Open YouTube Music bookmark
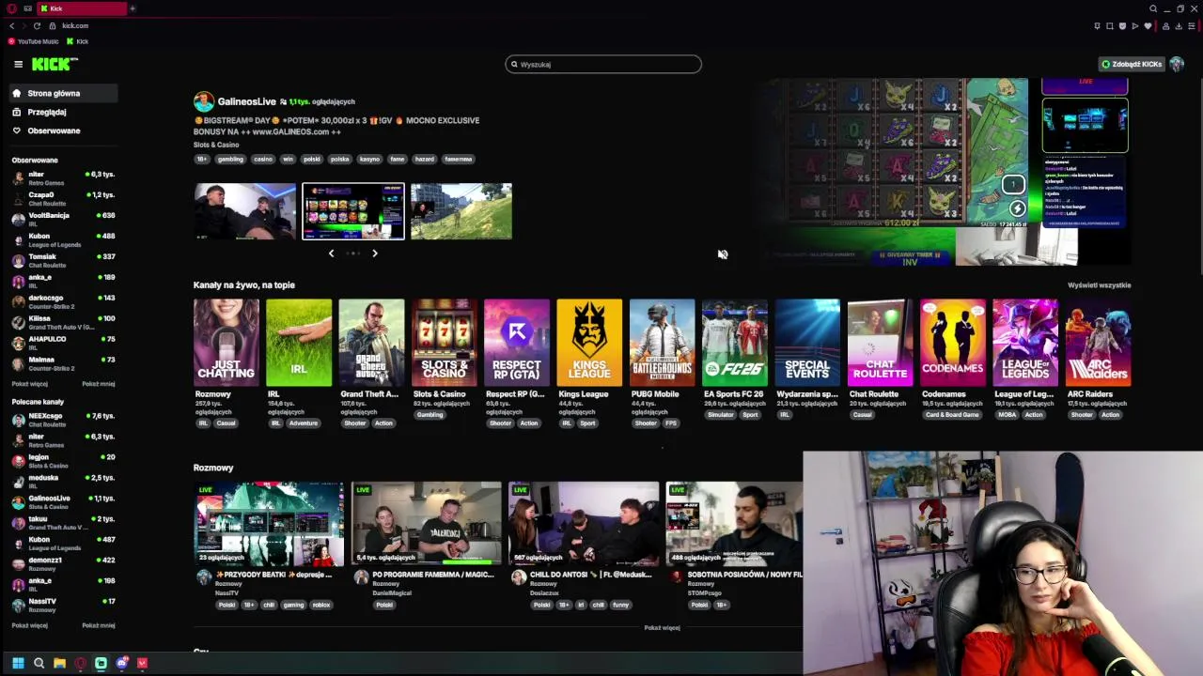Screen dimensions: 1203x676 (x=33, y=41)
